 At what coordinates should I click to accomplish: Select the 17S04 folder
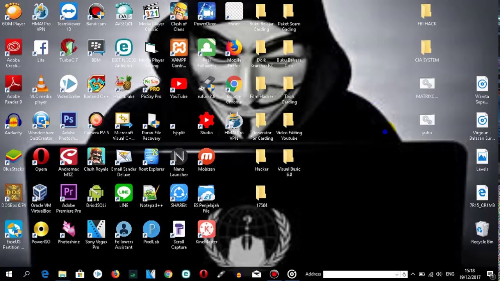click(261, 196)
